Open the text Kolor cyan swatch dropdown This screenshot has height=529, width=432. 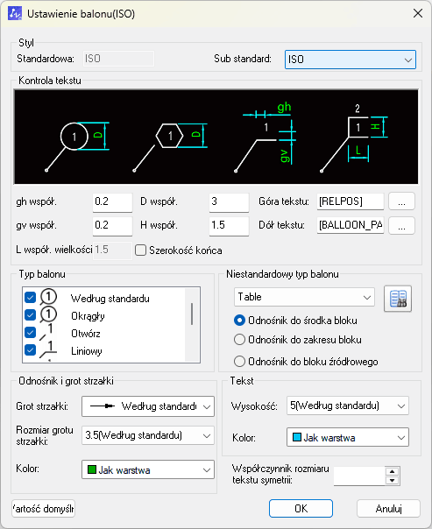point(348,438)
